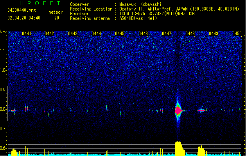The image size is (246, 156).
Task: Click the 0442 time marker
Action: click(49, 34)
